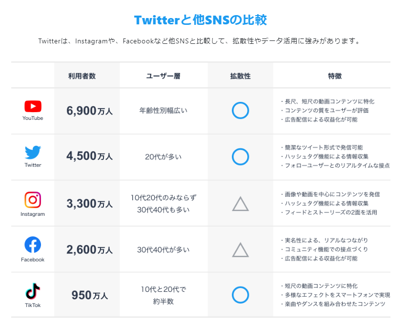Select the 4,500万人 Twitter user count
Viewport: 409px width, 326px height.
click(89, 157)
